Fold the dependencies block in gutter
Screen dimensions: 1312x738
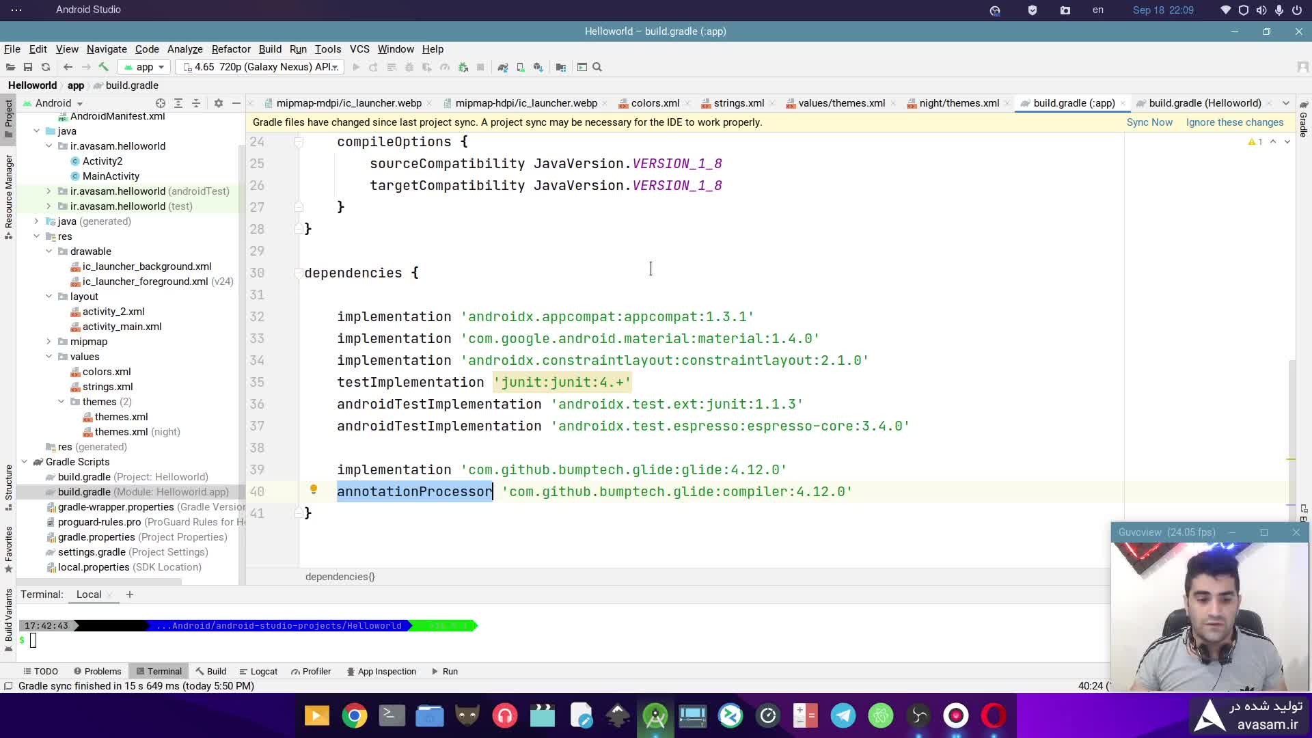(299, 273)
